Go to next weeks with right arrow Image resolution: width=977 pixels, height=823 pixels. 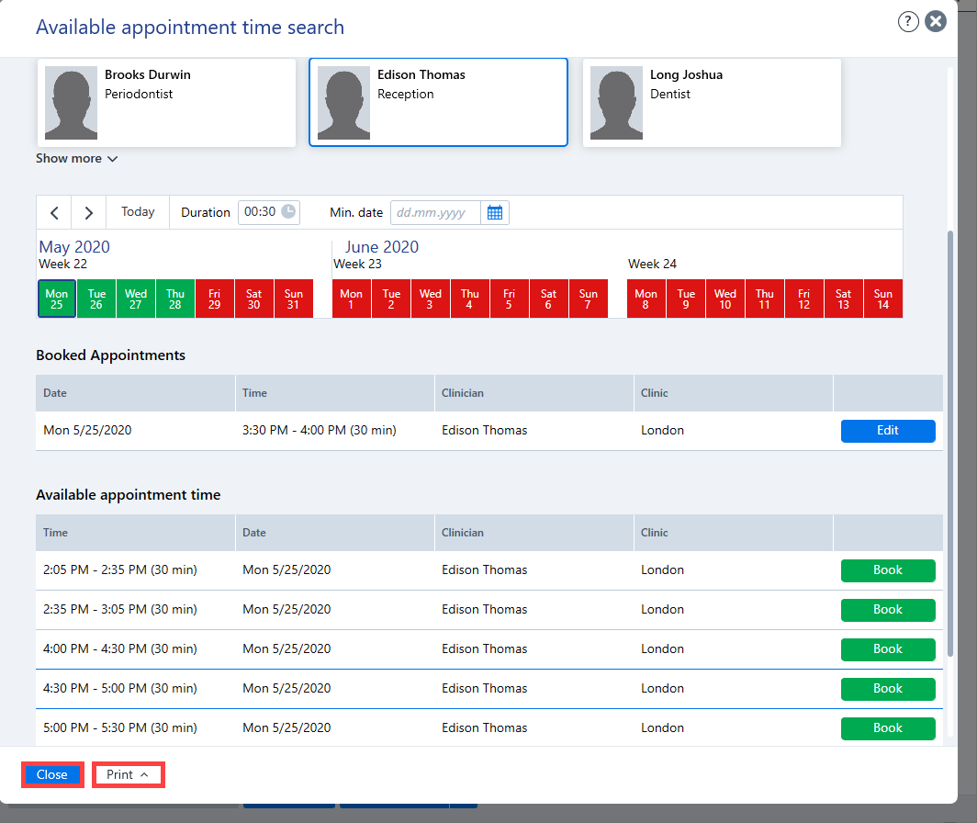point(89,212)
